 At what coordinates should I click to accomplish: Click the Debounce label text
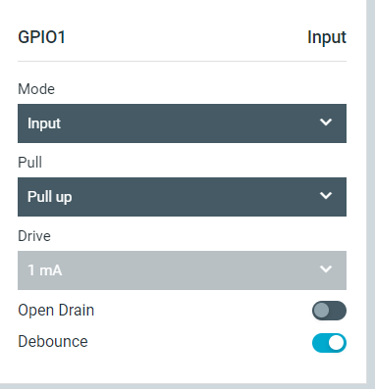[x=53, y=342]
